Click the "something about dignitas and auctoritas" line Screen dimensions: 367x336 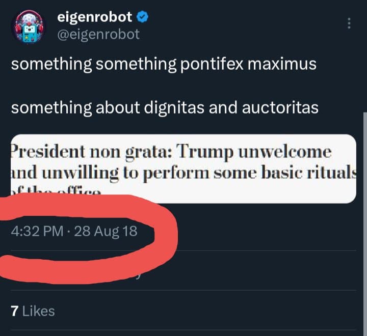(164, 108)
